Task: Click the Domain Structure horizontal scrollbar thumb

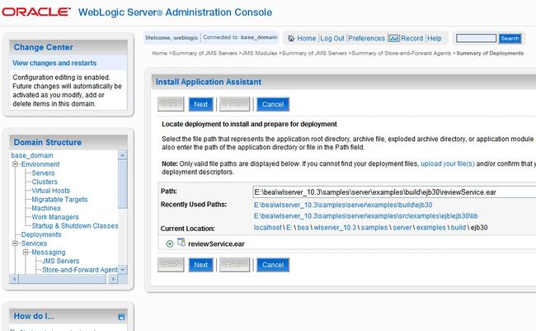Action: tap(62, 279)
